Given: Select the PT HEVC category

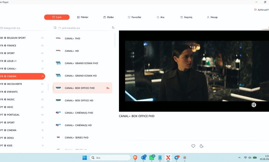Looking at the screenshot, I should click(x=22, y=107).
